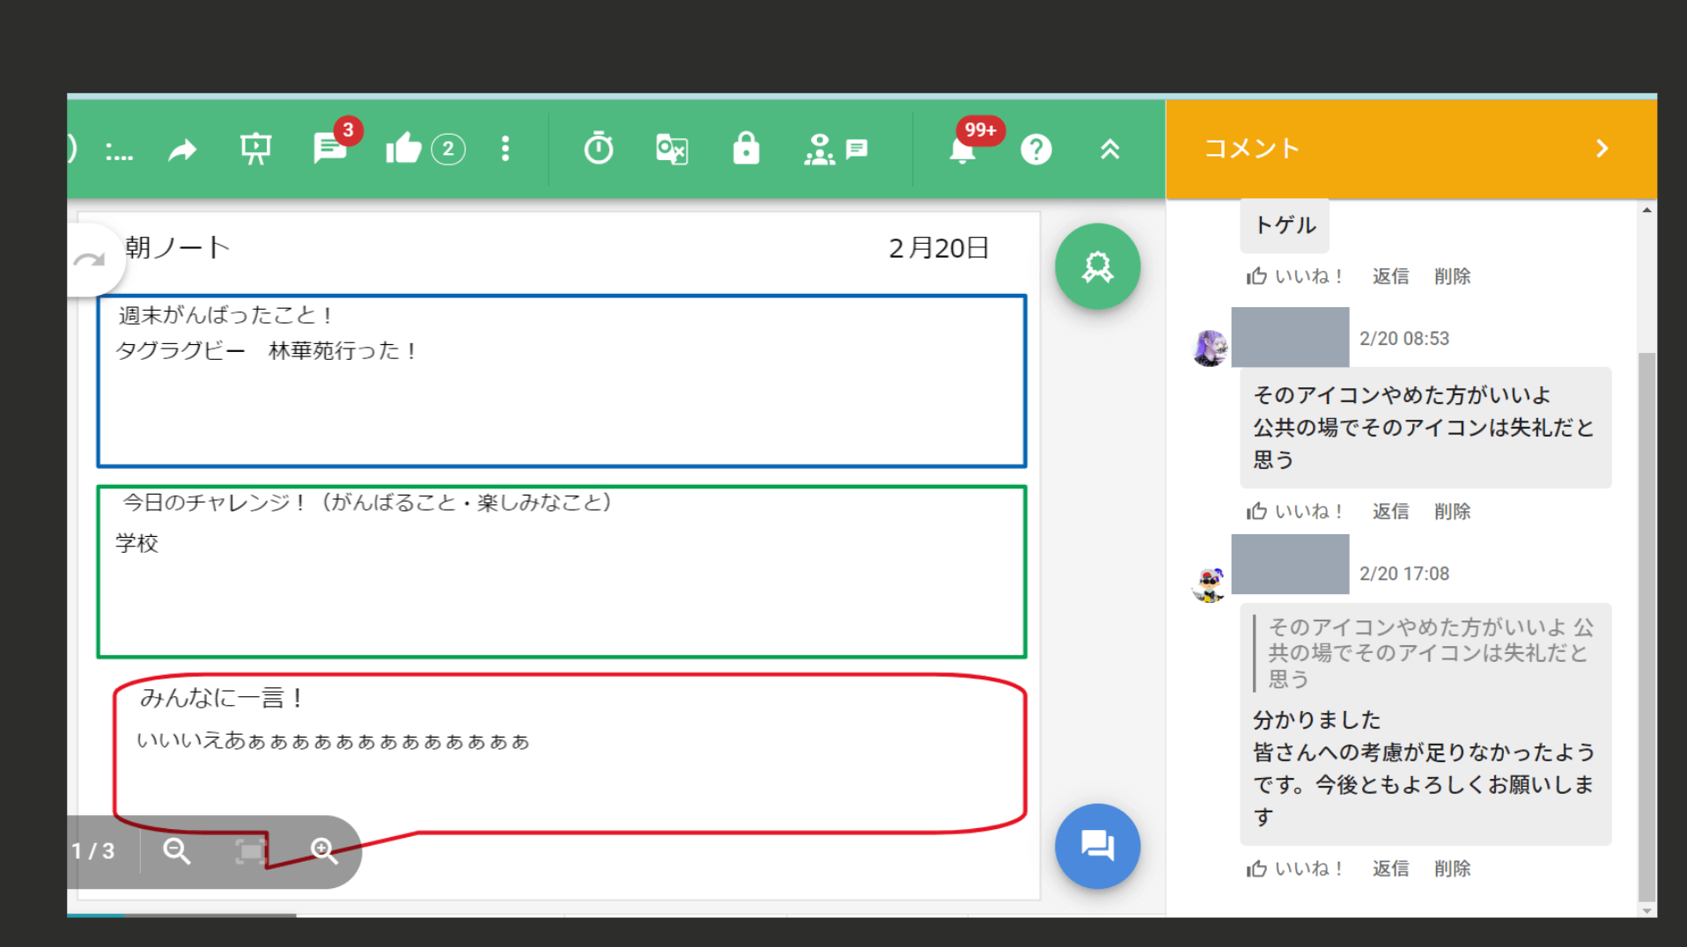
Task: Collapse the コメント panel with its chevron
Action: click(1602, 149)
